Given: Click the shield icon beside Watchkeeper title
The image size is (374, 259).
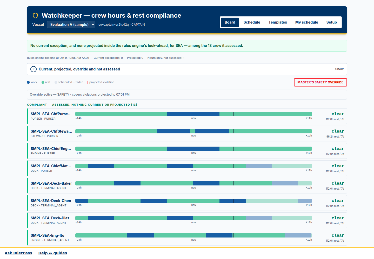Looking at the screenshot, I should tap(35, 16).
